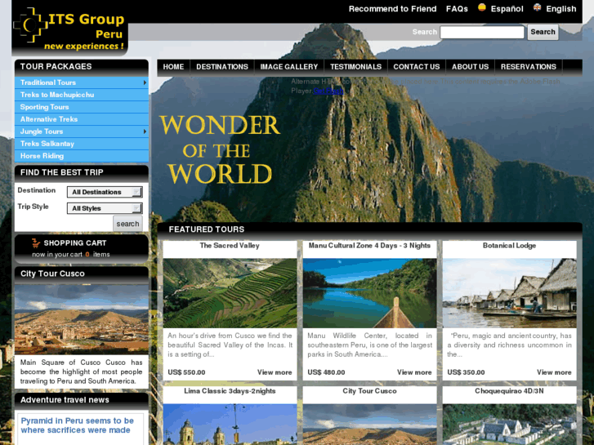
Task: Open Lima Classic 3days-2nights tour title
Action: pyautogui.click(x=230, y=391)
